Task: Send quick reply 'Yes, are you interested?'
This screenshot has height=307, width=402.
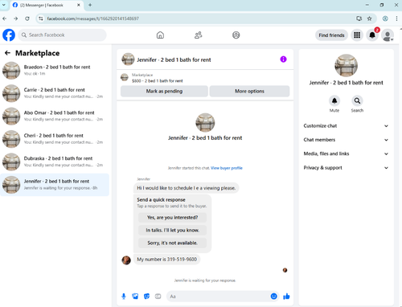Action: [x=172, y=218]
